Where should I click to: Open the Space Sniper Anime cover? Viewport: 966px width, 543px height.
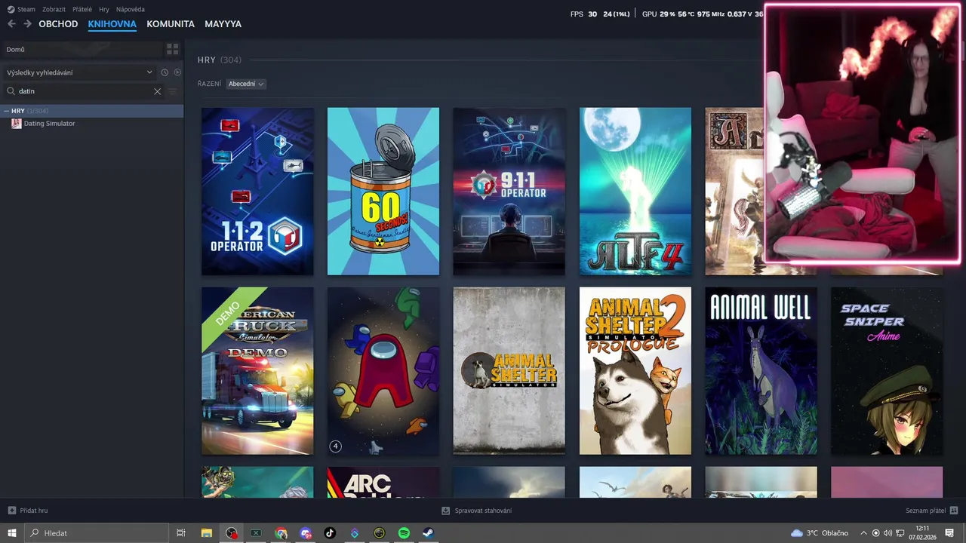[x=887, y=371]
